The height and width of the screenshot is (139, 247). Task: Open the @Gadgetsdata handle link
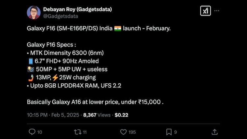click(x=61, y=16)
